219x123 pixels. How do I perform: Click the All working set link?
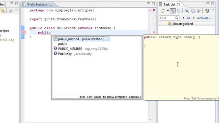point(189,18)
